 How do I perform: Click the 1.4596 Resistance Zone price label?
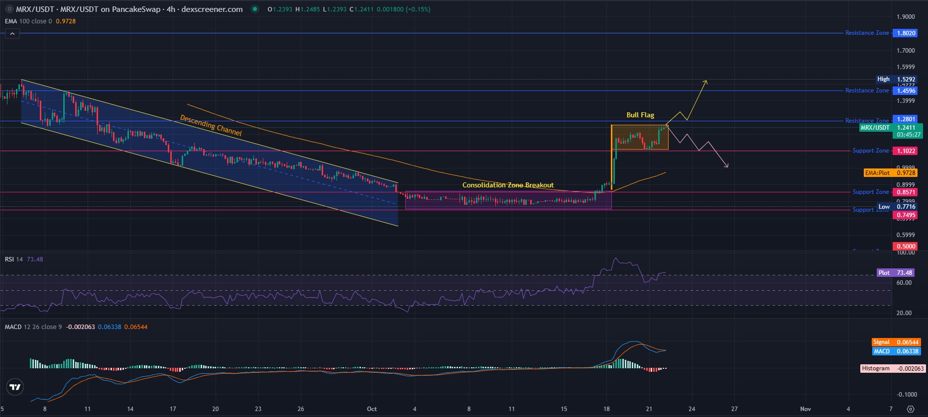pyautogui.click(x=906, y=91)
